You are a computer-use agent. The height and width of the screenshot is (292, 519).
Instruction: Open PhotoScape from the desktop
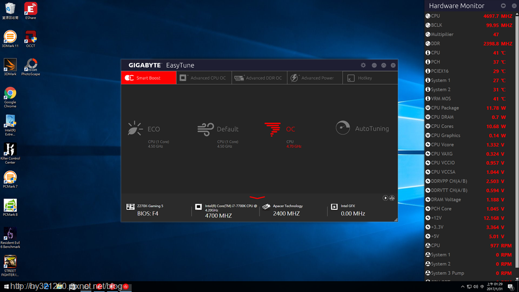[x=30, y=67]
